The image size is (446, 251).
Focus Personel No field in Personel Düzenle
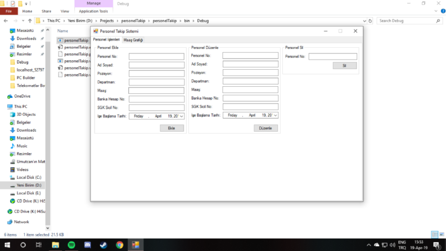(x=250, y=56)
